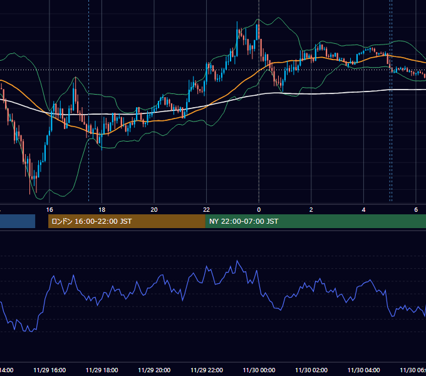Click the hour label 0 on the time axis

259,210
